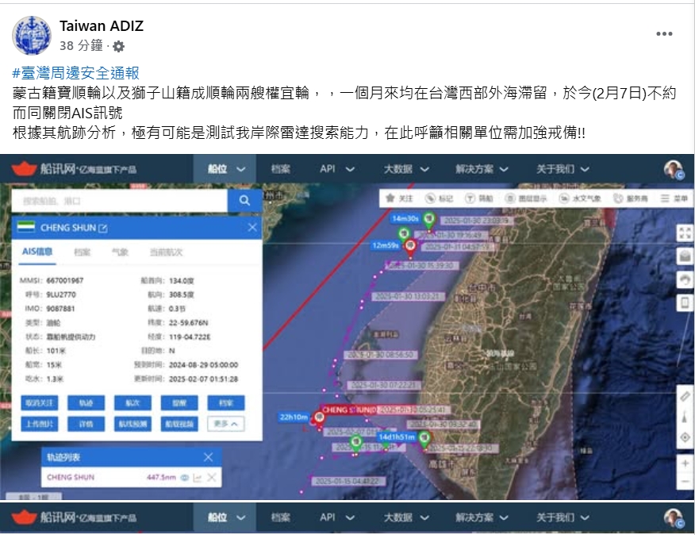This screenshot has width=695, height=535.
Task: Click the locate target icon on map
Action: (x=685, y=437)
